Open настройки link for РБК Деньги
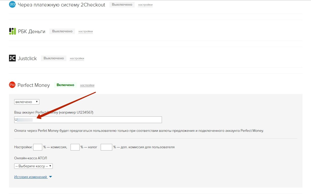 [86, 32]
